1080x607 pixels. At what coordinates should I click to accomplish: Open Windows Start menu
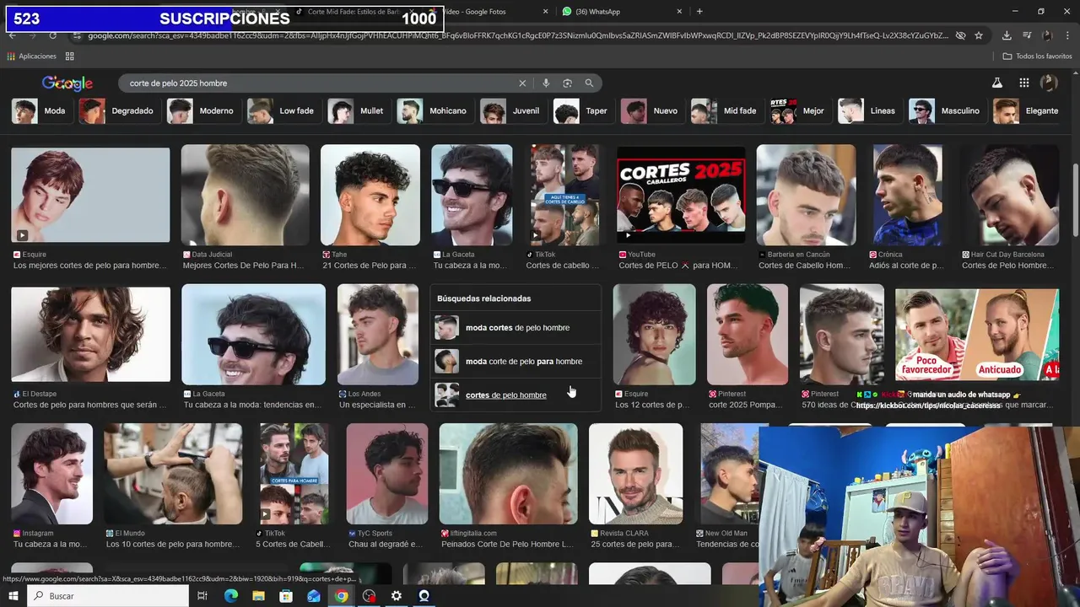pos(14,596)
